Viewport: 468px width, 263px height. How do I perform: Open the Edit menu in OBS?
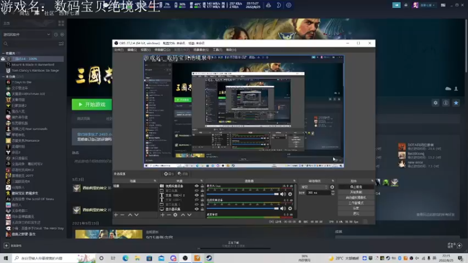click(132, 50)
